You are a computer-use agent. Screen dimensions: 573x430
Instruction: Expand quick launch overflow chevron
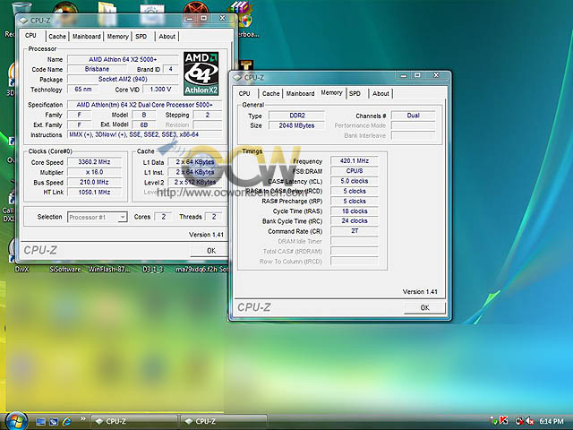point(83,419)
